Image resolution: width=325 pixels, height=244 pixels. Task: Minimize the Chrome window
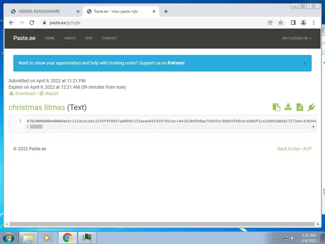295,6
